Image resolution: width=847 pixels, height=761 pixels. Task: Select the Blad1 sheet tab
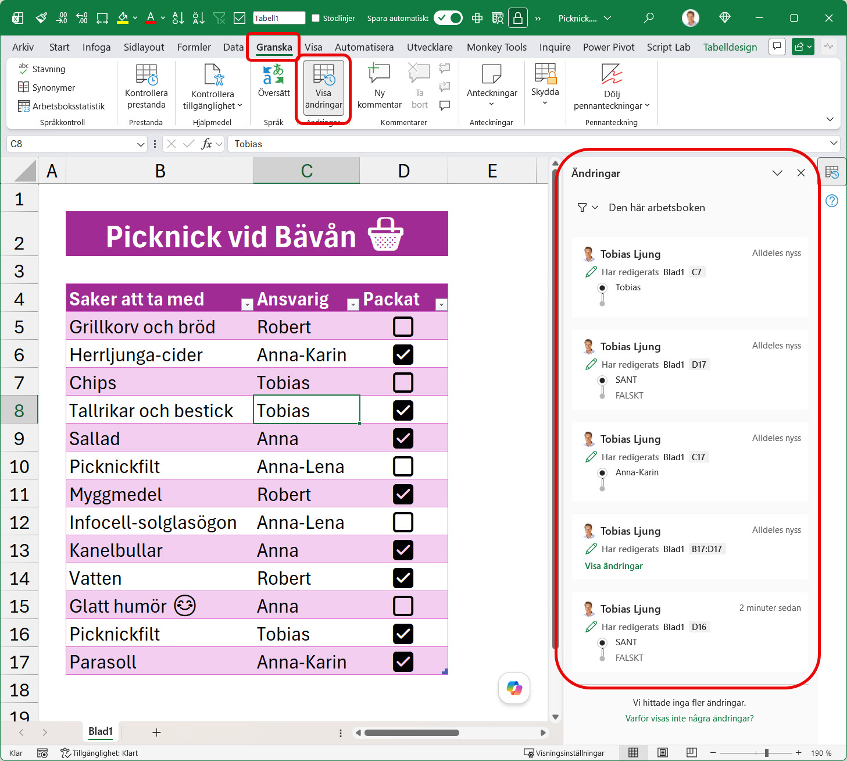pyautogui.click(x=101, y=731)
